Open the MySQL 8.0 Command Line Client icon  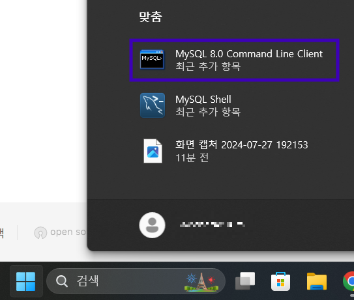pos(152,60)
